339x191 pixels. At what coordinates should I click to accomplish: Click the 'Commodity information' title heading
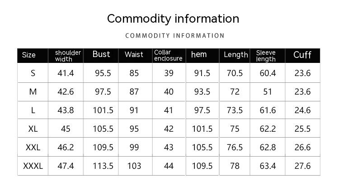pyautogui.click(x=173, y=19)
